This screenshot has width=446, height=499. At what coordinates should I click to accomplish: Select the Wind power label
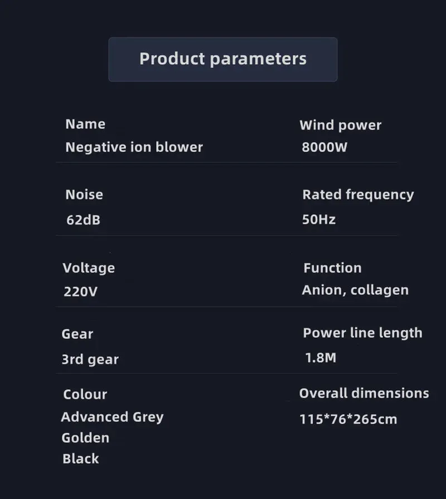[x=340, y=125]
